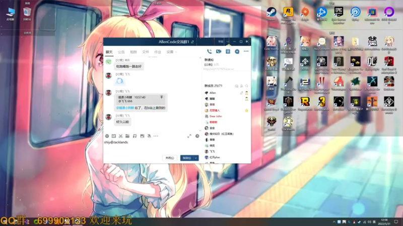
Task: Open message history clock icon
Action: click(197, 136)
